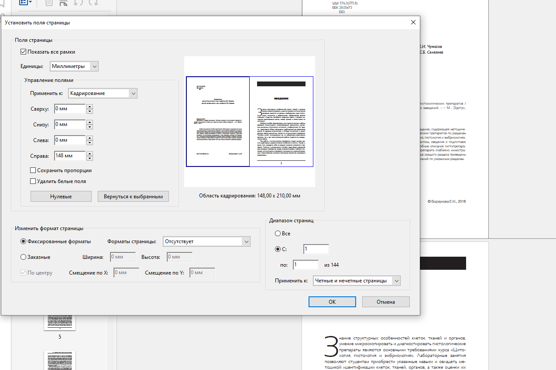The height and width of the screenshot is (370, 556).
Task: Increase the Слева margin with up arrow
Action: pyautogui.click(x=89, y=138)
